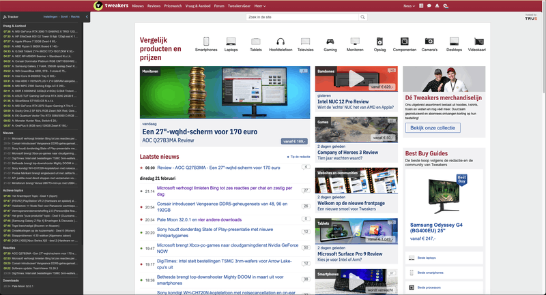Open Tracker Instellingen link

51,16
